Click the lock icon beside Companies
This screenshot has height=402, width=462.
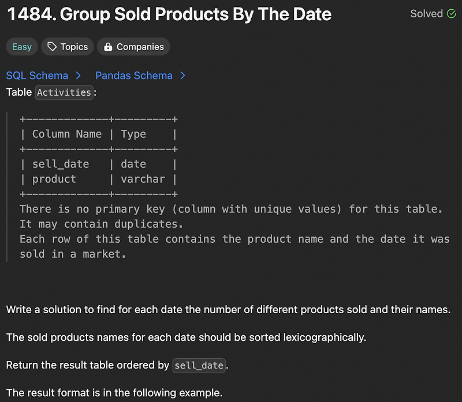point(108,47)
